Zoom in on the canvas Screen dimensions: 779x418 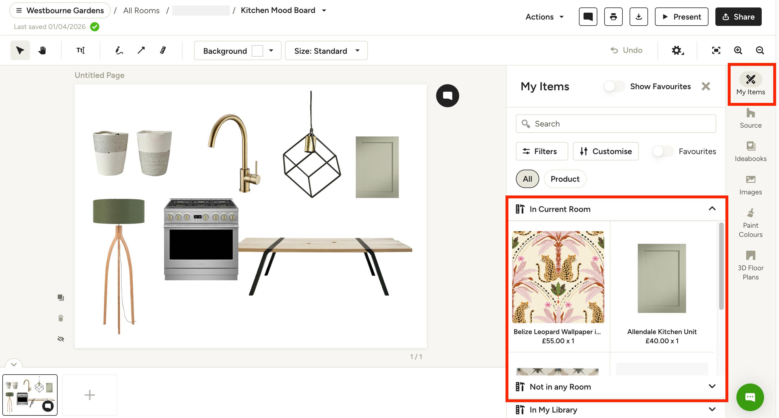[x=738, y=50]
